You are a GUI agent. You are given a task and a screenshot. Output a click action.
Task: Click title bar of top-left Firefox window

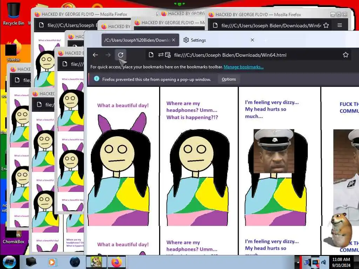(94, 14)
